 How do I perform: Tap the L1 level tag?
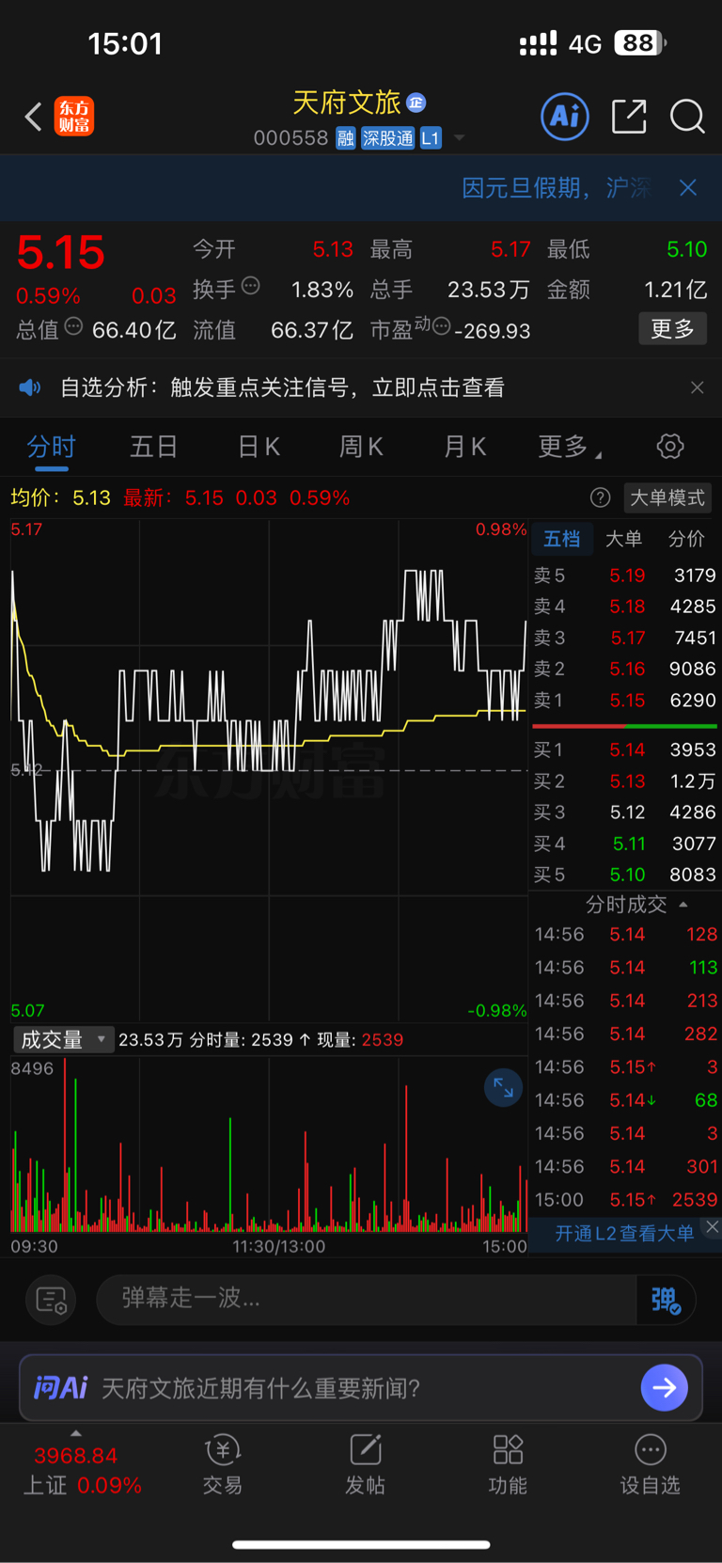[430, 138]
